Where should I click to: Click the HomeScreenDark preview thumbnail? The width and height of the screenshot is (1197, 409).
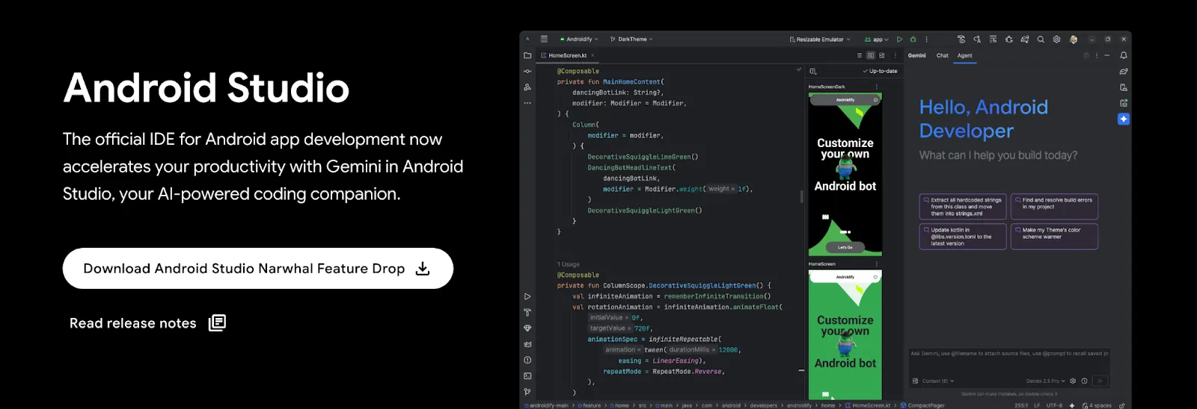(x=845, y=174)
